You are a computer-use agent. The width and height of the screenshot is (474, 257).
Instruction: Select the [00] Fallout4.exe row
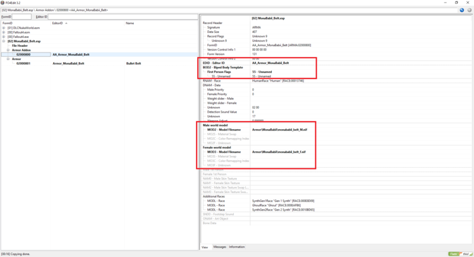click(18, 37)
